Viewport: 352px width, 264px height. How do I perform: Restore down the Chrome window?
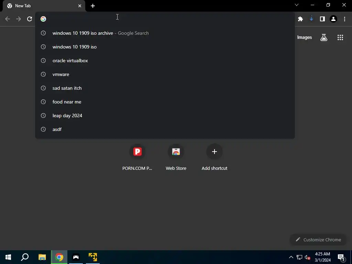pyautogui.click(x=328, y=5)
